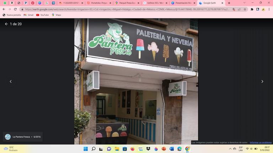Switch to the Edificio I93 tab

(x=155, y=3)
